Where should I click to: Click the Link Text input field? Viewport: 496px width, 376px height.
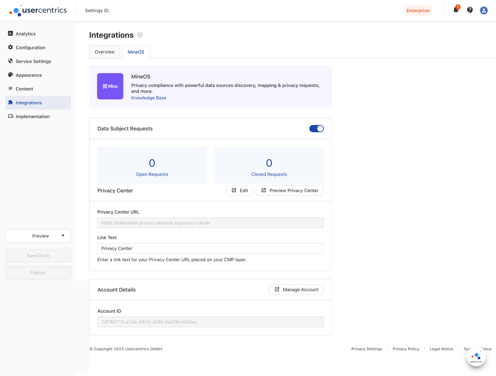coord(211,249)
